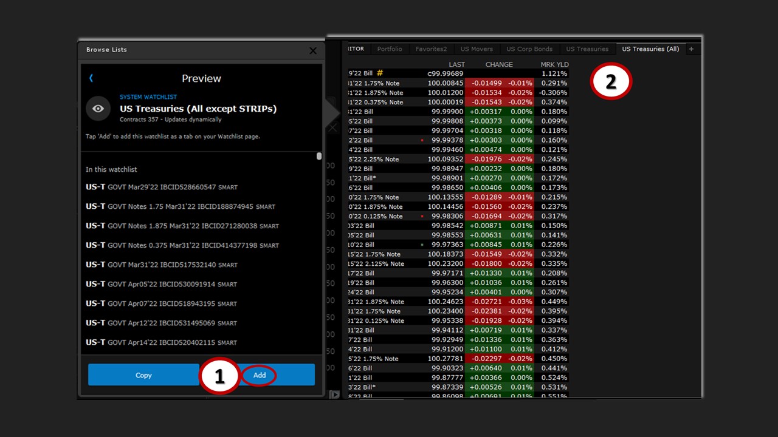Select the US Movers tab

pos(477,49)
